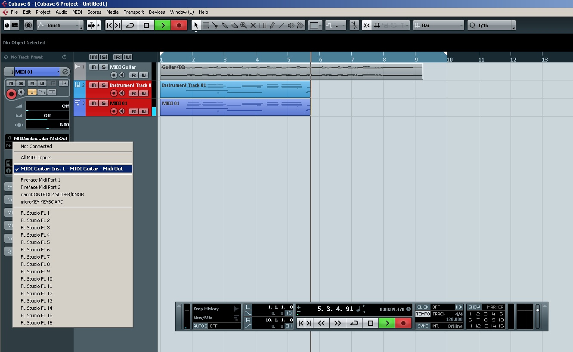Image resolution: width=573 pixels, height=352 pixels.
Task: Select the Glue tool
Action: pyautogui.click(x=225, y=25)
